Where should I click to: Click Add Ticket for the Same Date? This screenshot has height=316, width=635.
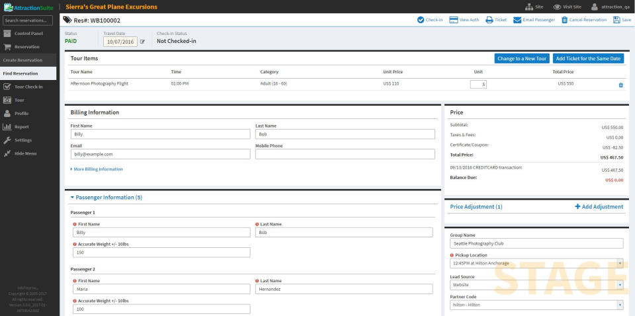[x=588, y=59]
